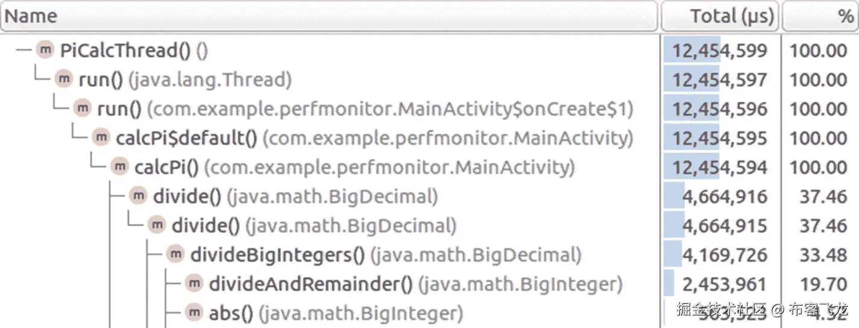This screenshot has height=328, width=859.
Task: Click the method icon next to run() java.lang.Thread
Action: pos(63,79)
